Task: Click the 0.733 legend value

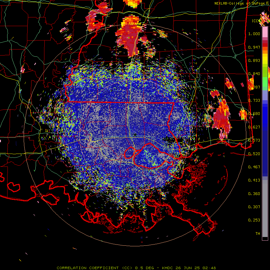Action: click(x=254, y=100)
